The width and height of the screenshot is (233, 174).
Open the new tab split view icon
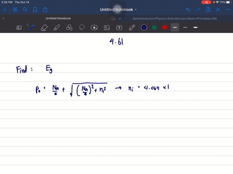coord(113,18)
